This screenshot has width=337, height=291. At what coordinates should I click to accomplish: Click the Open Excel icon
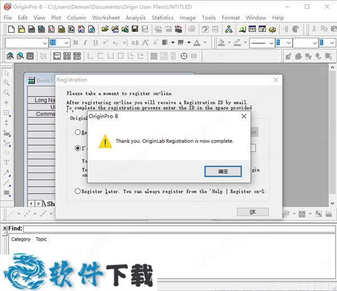(x=125, y=29)
